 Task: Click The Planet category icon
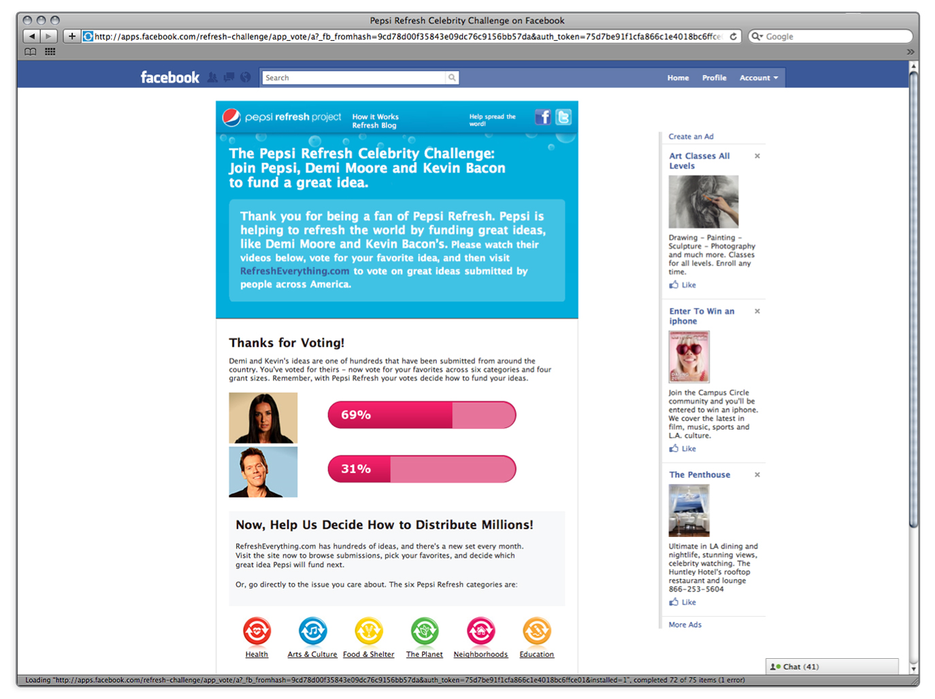pos(425,631)
